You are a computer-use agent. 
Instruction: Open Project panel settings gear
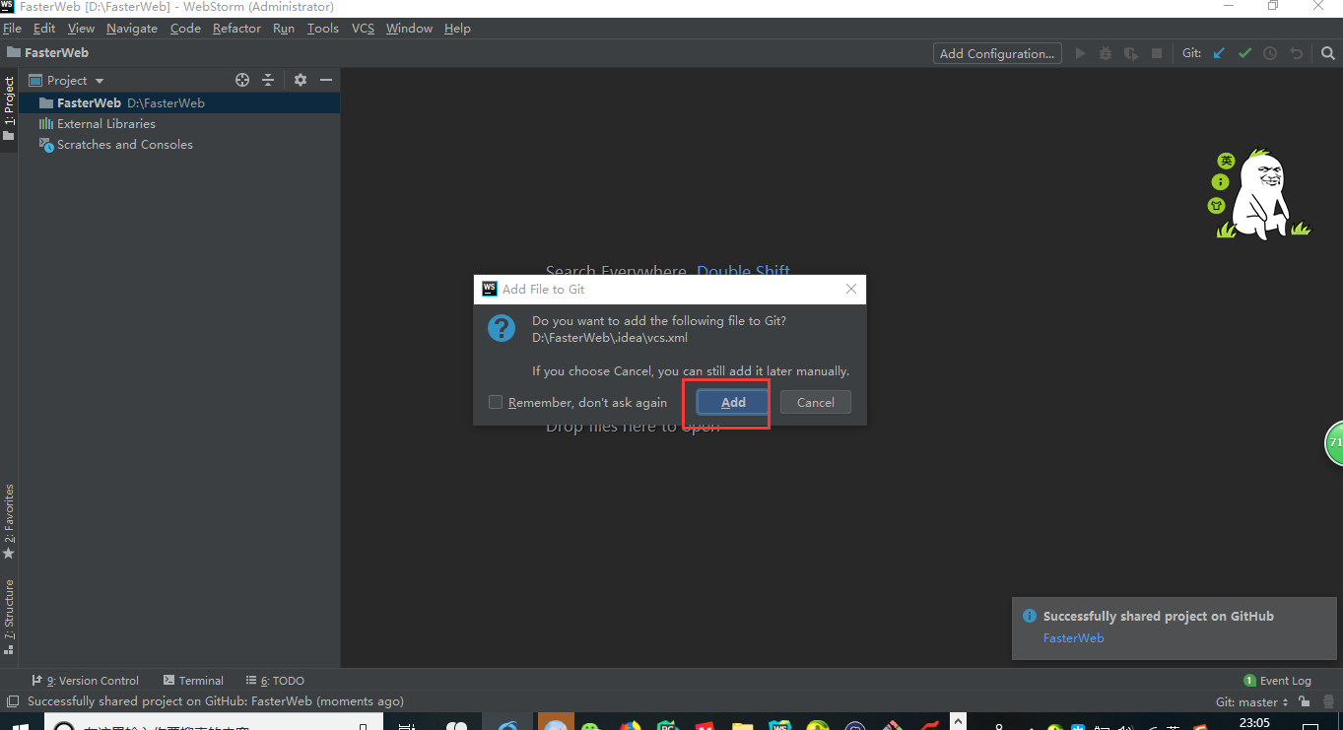coord(301,80)
